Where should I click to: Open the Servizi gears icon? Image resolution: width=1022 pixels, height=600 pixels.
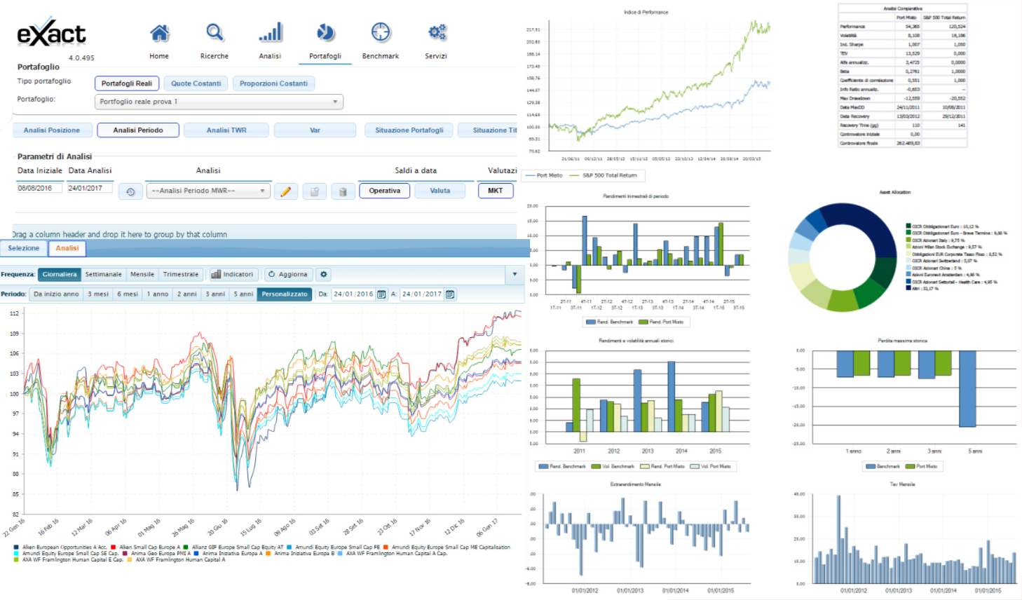click(437, 32)
